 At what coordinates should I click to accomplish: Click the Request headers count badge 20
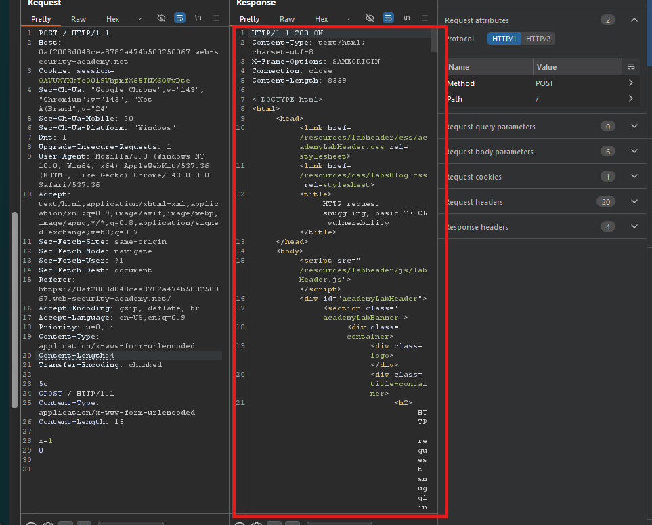pyautogui.click(x=606, y=202)
